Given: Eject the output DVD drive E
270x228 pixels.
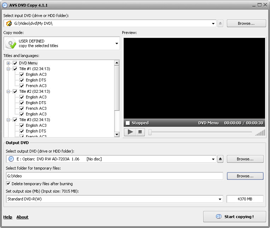Looking at the screenshot, I should 220,159.
